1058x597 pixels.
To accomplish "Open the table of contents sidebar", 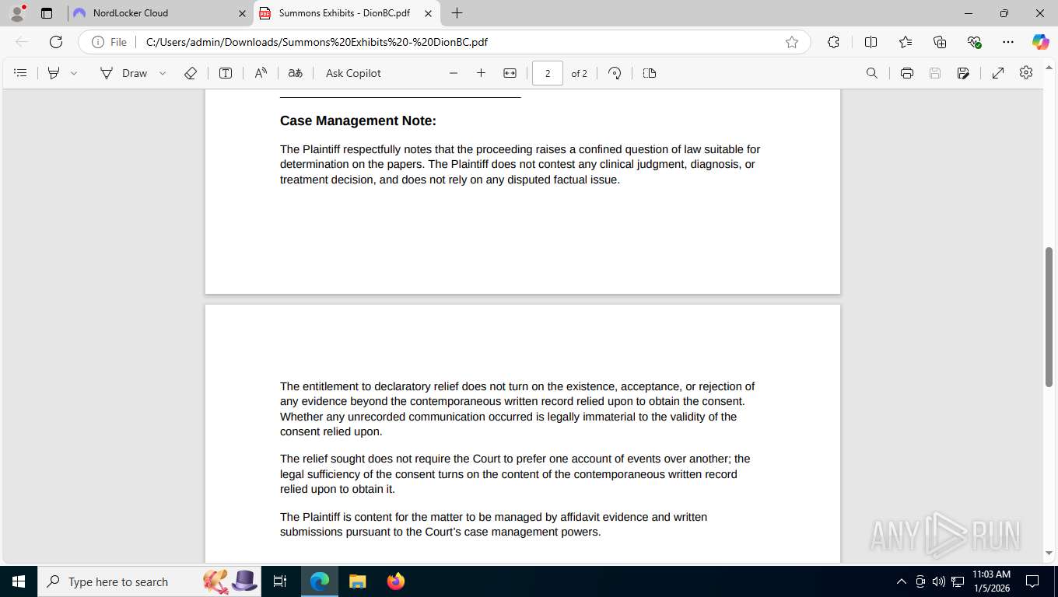I will (21, 73).
